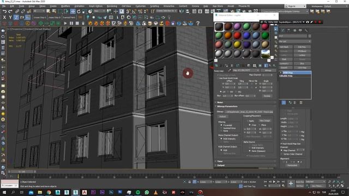Expand the Time rollout
The width and height of the screenshot is (349, 196).
pyautogui.click(x=245, y=161)
